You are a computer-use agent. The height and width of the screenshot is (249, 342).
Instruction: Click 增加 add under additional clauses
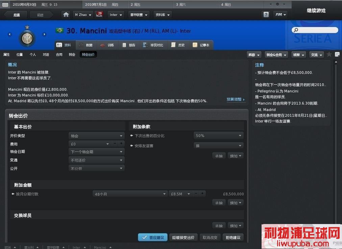pyautogui.click(x=236, y=156)
